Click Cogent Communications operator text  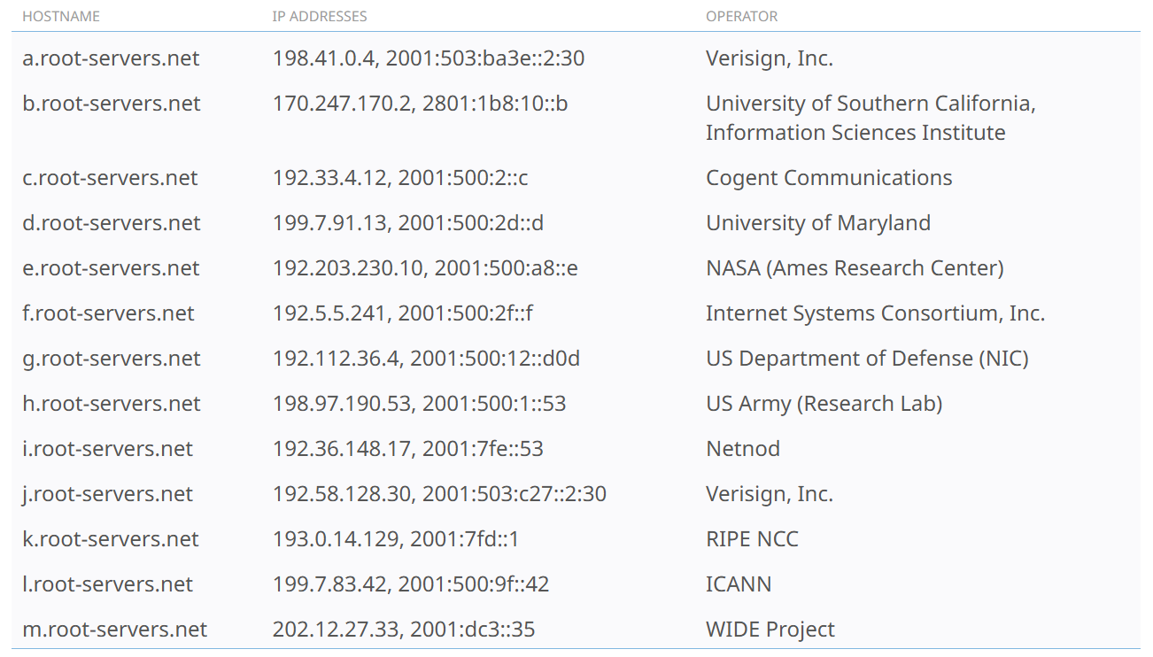(829, 178)
